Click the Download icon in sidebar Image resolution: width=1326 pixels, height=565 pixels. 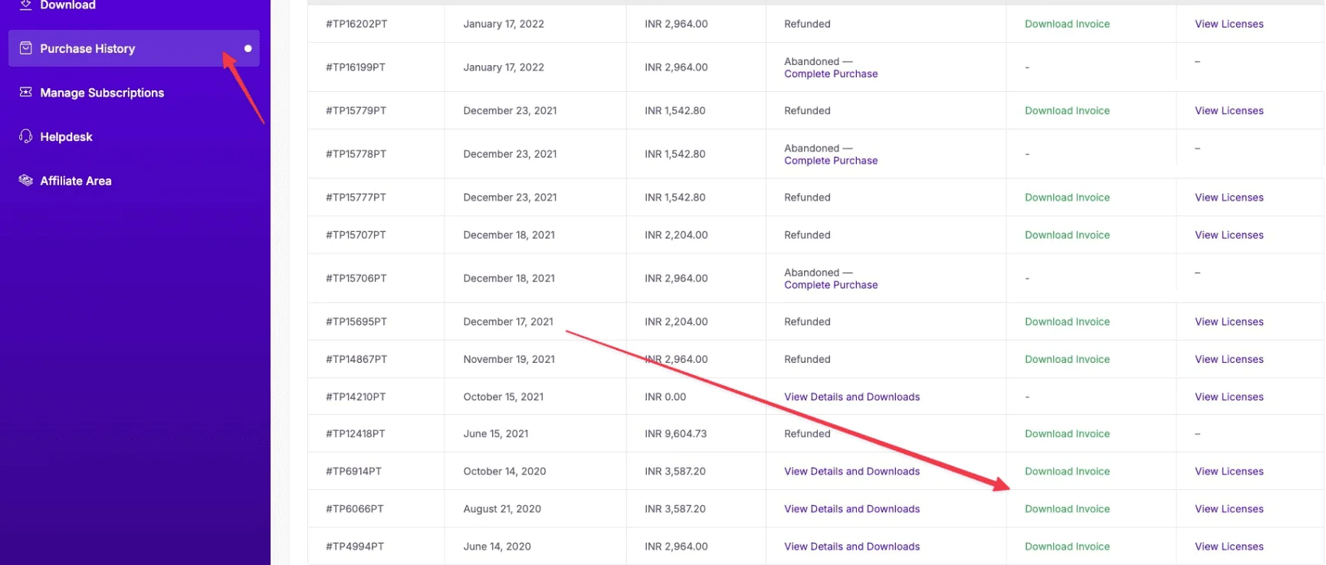click(x=25, y=5)
